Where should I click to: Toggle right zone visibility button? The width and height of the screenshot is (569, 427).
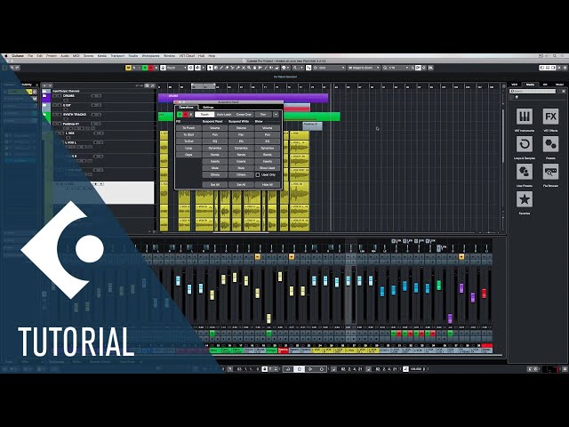[553, 68]
